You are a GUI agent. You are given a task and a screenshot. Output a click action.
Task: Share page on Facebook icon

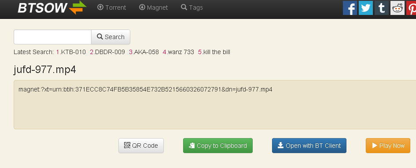350,8
